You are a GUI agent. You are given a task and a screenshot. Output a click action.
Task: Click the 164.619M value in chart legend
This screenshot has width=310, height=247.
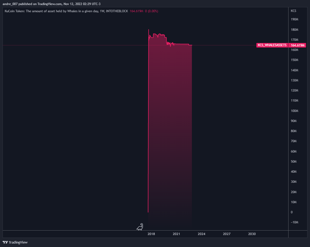[136, 11]
